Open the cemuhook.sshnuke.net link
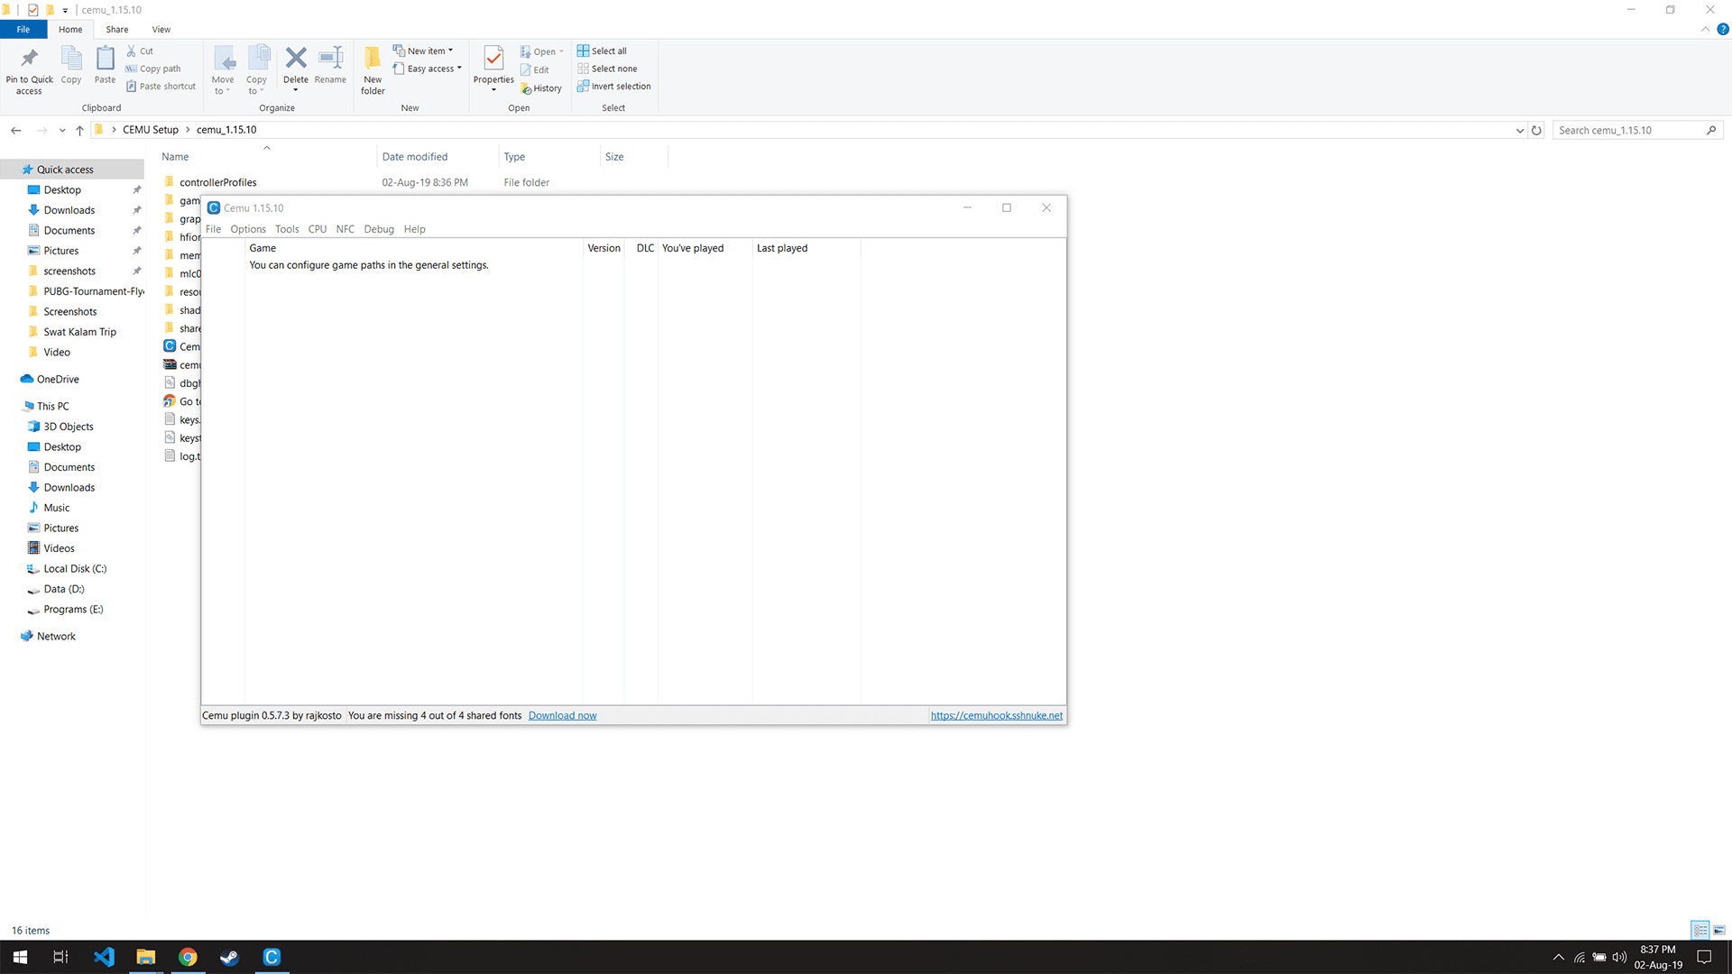This screenshot has height=974, width=1732. tap(996, 716)
